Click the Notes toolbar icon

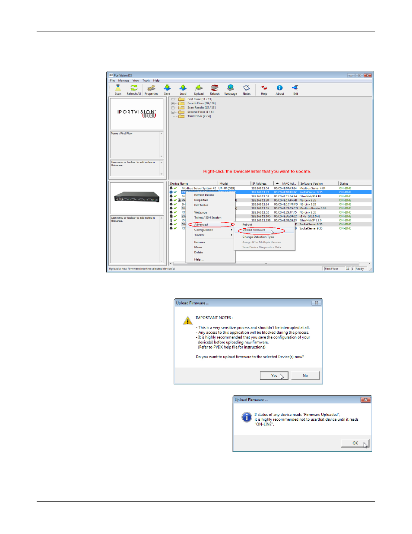pos(247,90)
